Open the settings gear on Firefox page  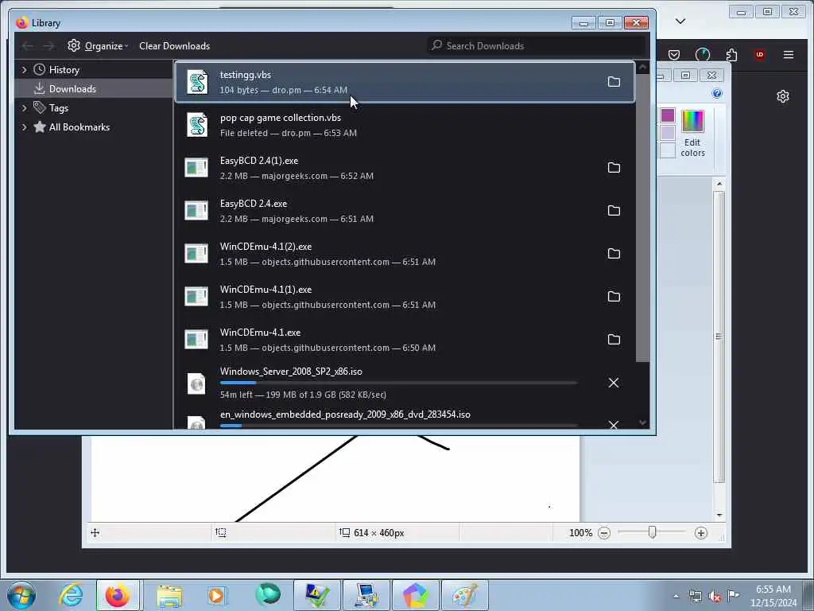783,96
